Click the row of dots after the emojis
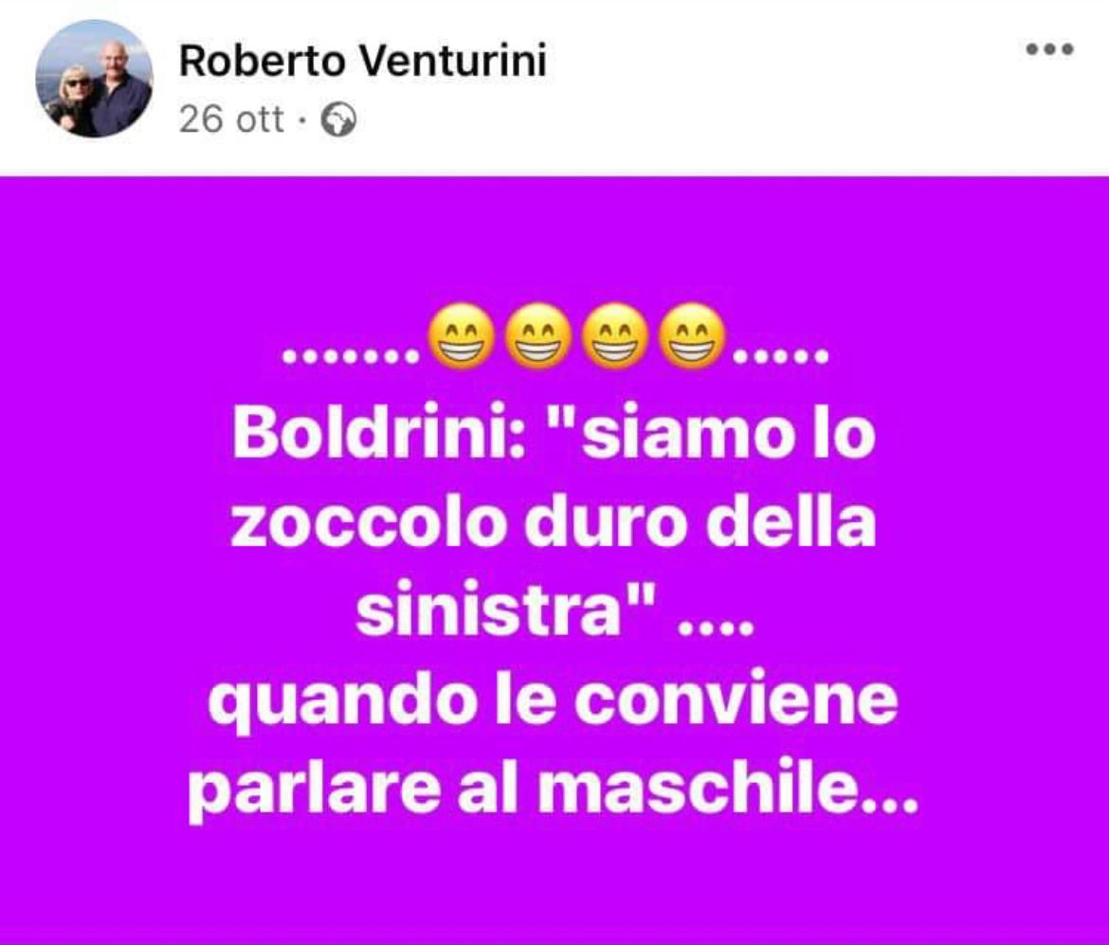1109x945 pixels. (782, 357)
